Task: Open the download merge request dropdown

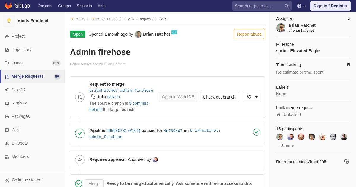Action: (252, 97)
